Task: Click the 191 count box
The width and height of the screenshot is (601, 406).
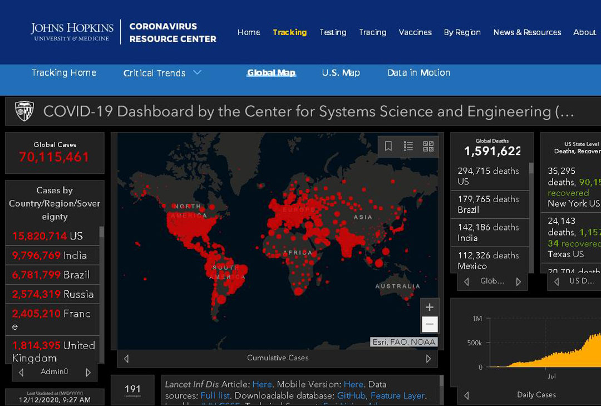Action: [x=132, y=389]
